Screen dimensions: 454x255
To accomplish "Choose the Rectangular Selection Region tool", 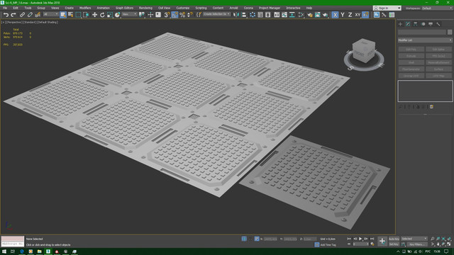I will [x=78, y=15].
